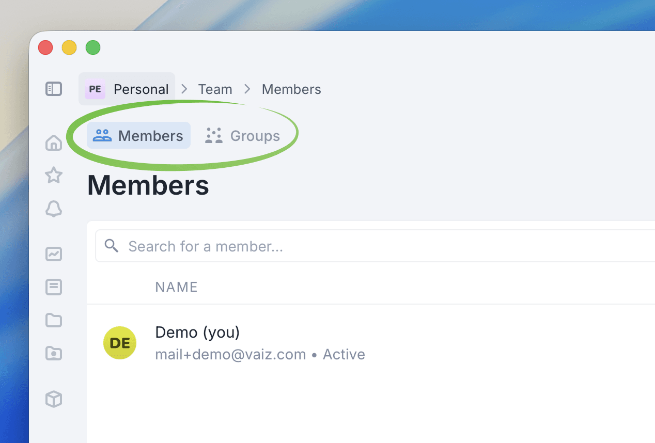Open the cube icon in sidebar
The height and width of the screenshot is (443, 655).
pos(54,399)
